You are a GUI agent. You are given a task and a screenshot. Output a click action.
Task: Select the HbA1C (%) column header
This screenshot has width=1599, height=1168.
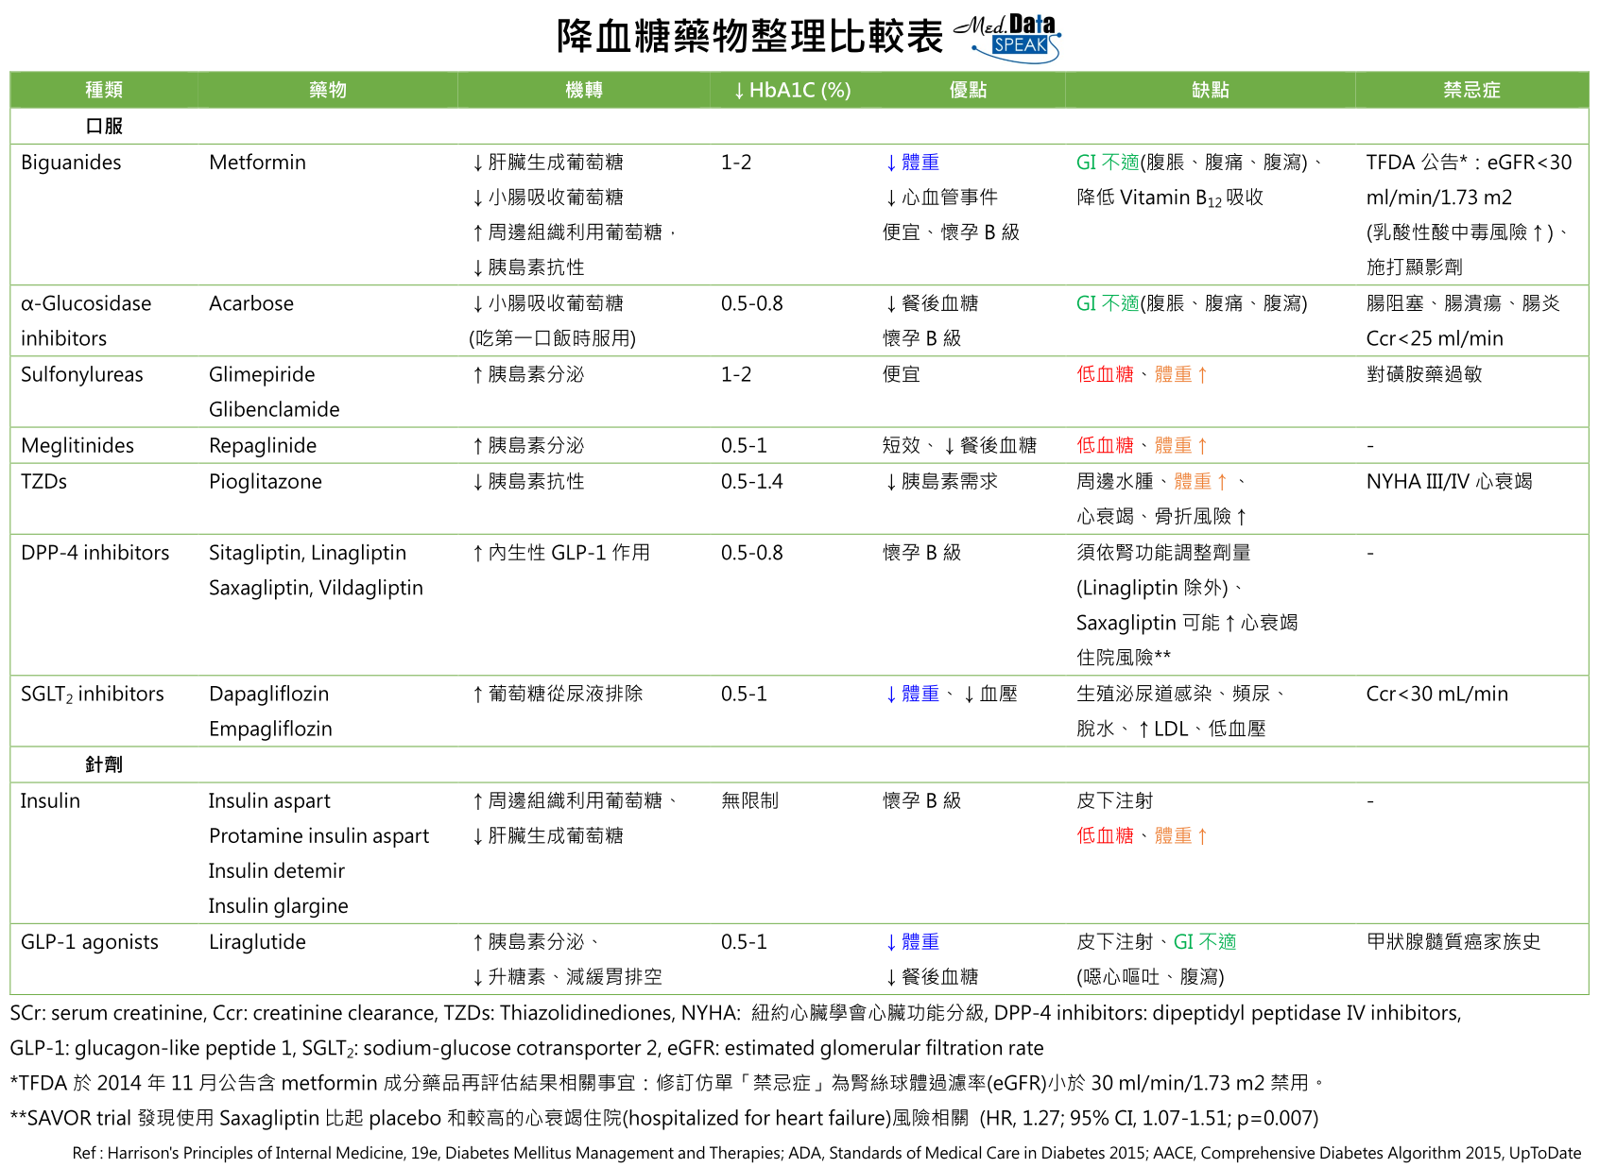pos(792,90)
